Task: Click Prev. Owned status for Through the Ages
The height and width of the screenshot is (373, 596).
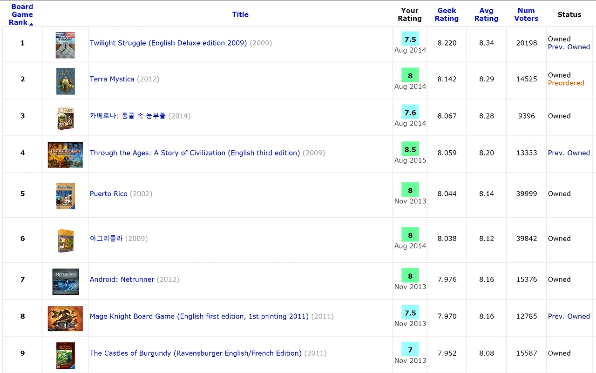Action: point(569,153)
